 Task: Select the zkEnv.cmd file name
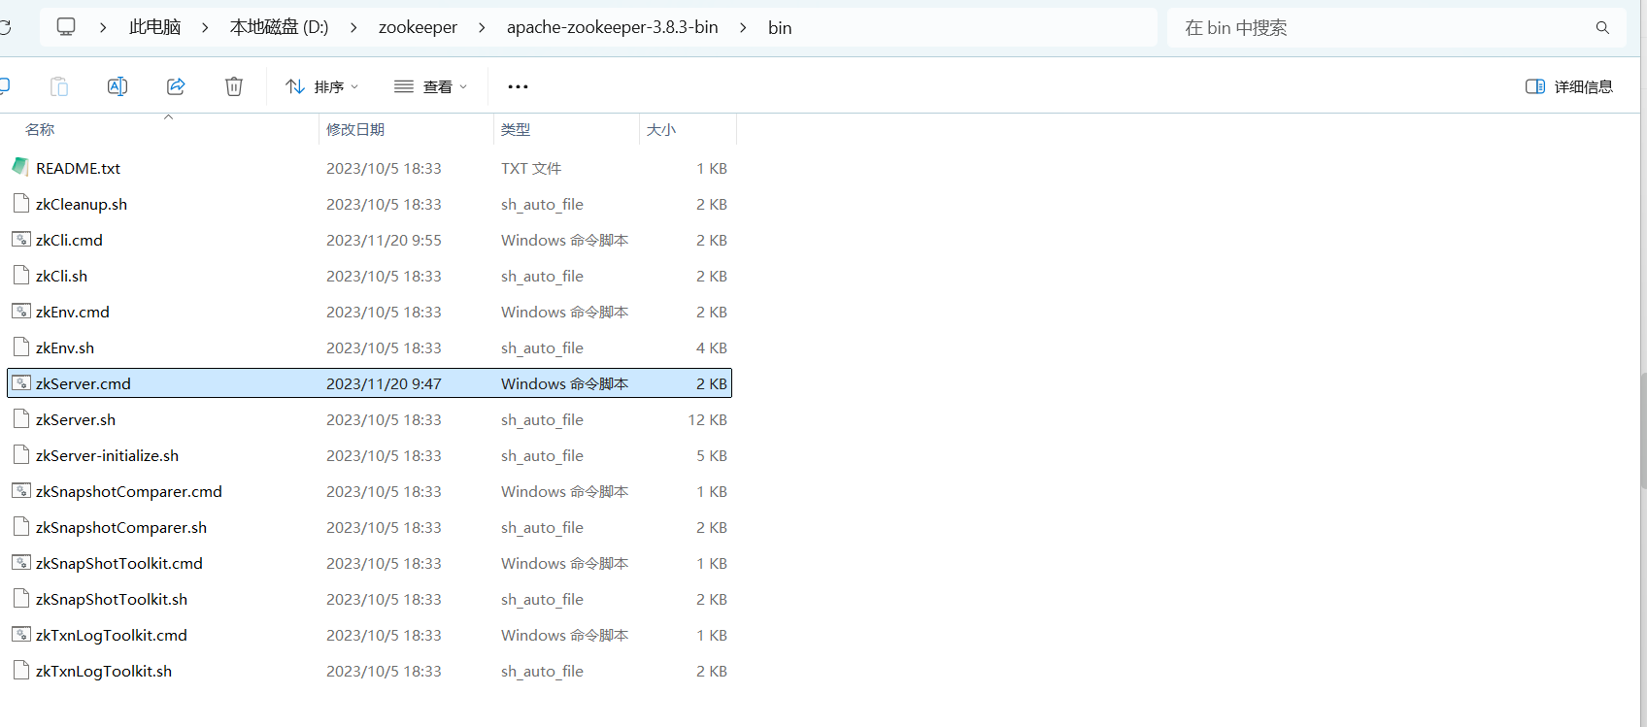point(73,312)
